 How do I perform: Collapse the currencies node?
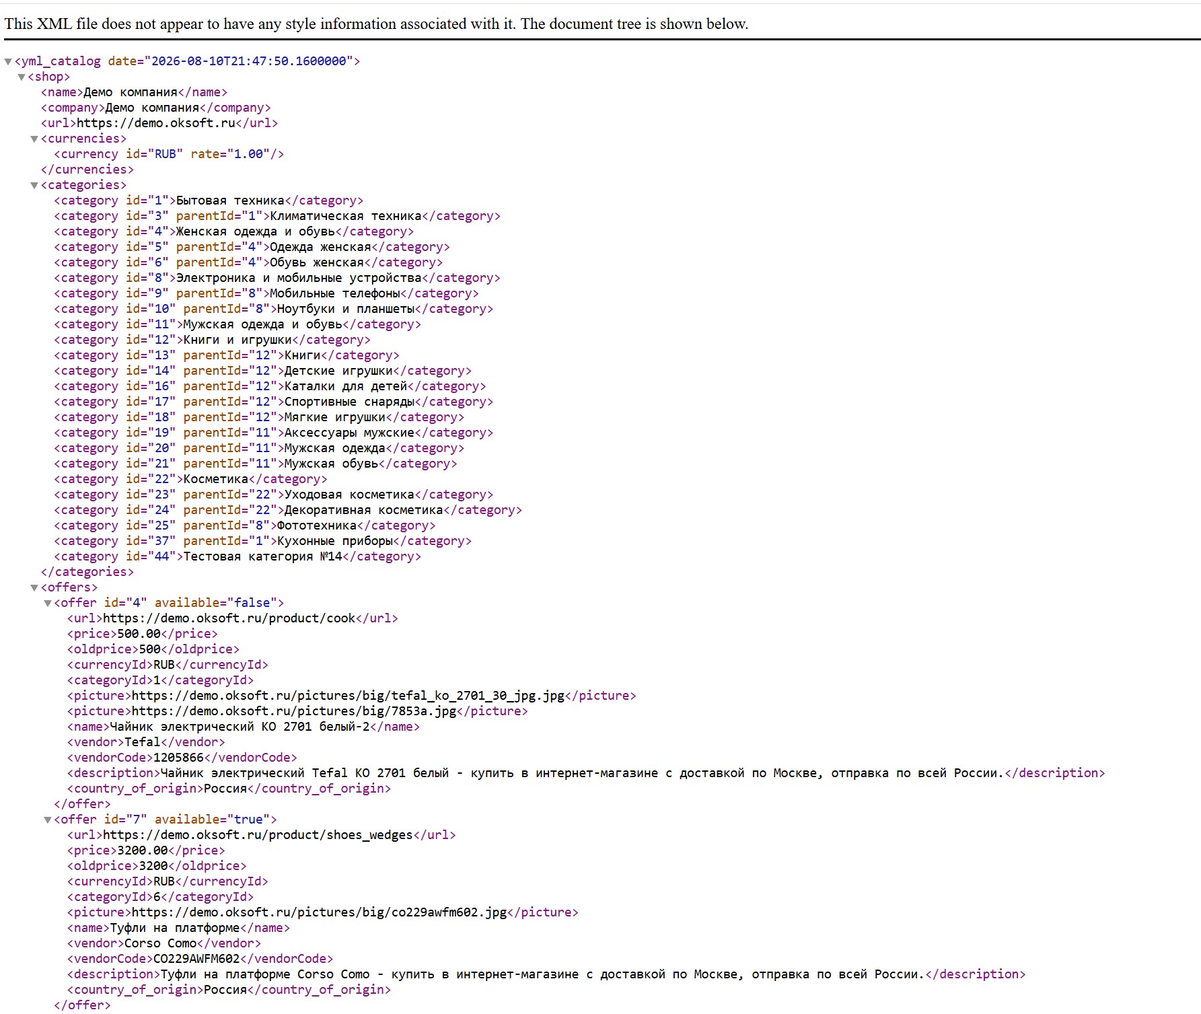[34, 139]
